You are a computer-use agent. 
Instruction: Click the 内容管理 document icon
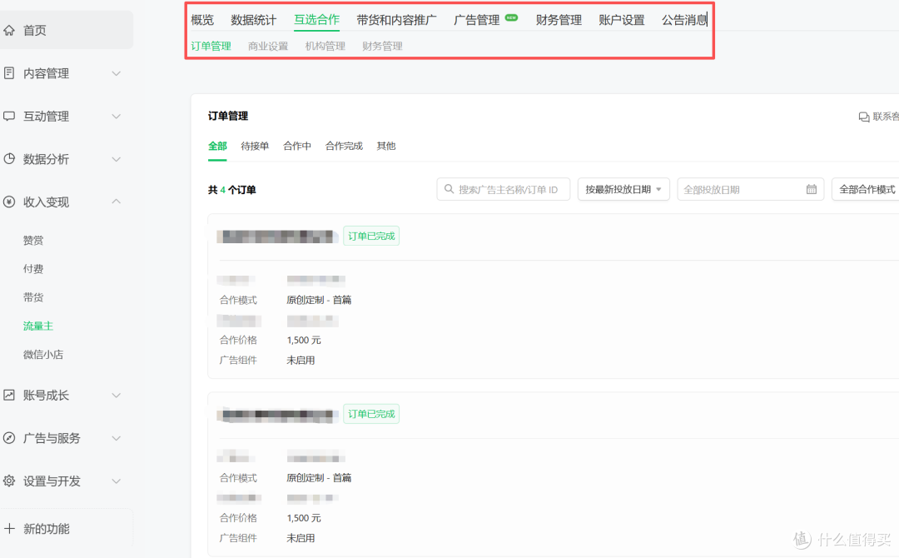coord(9,73)
